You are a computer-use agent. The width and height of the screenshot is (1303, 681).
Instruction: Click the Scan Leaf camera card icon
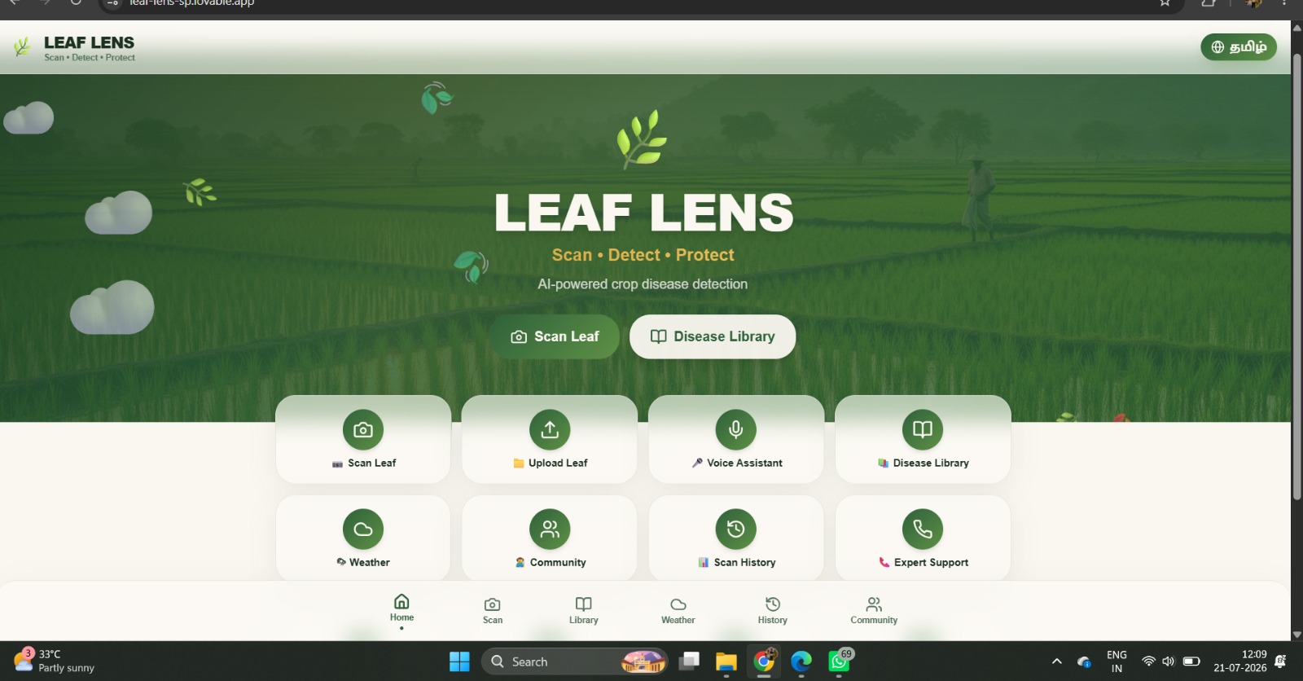[363, 429]
